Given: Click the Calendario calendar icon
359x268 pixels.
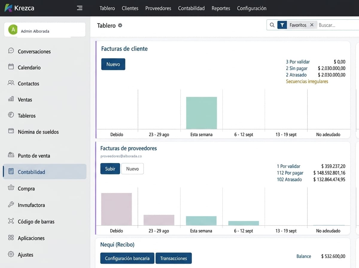Looking at the screenshot, I should tap(11, 67).
